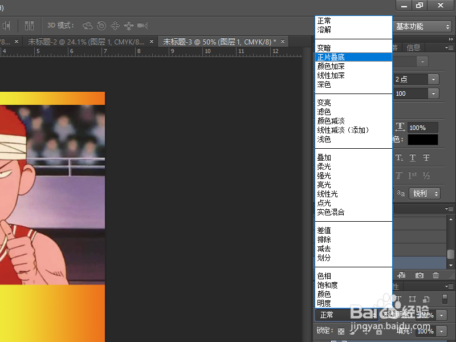This screenshot has width=456, height=342.
Task: Choose 变暗 blend mode
Action: click(x=353, y=48)
